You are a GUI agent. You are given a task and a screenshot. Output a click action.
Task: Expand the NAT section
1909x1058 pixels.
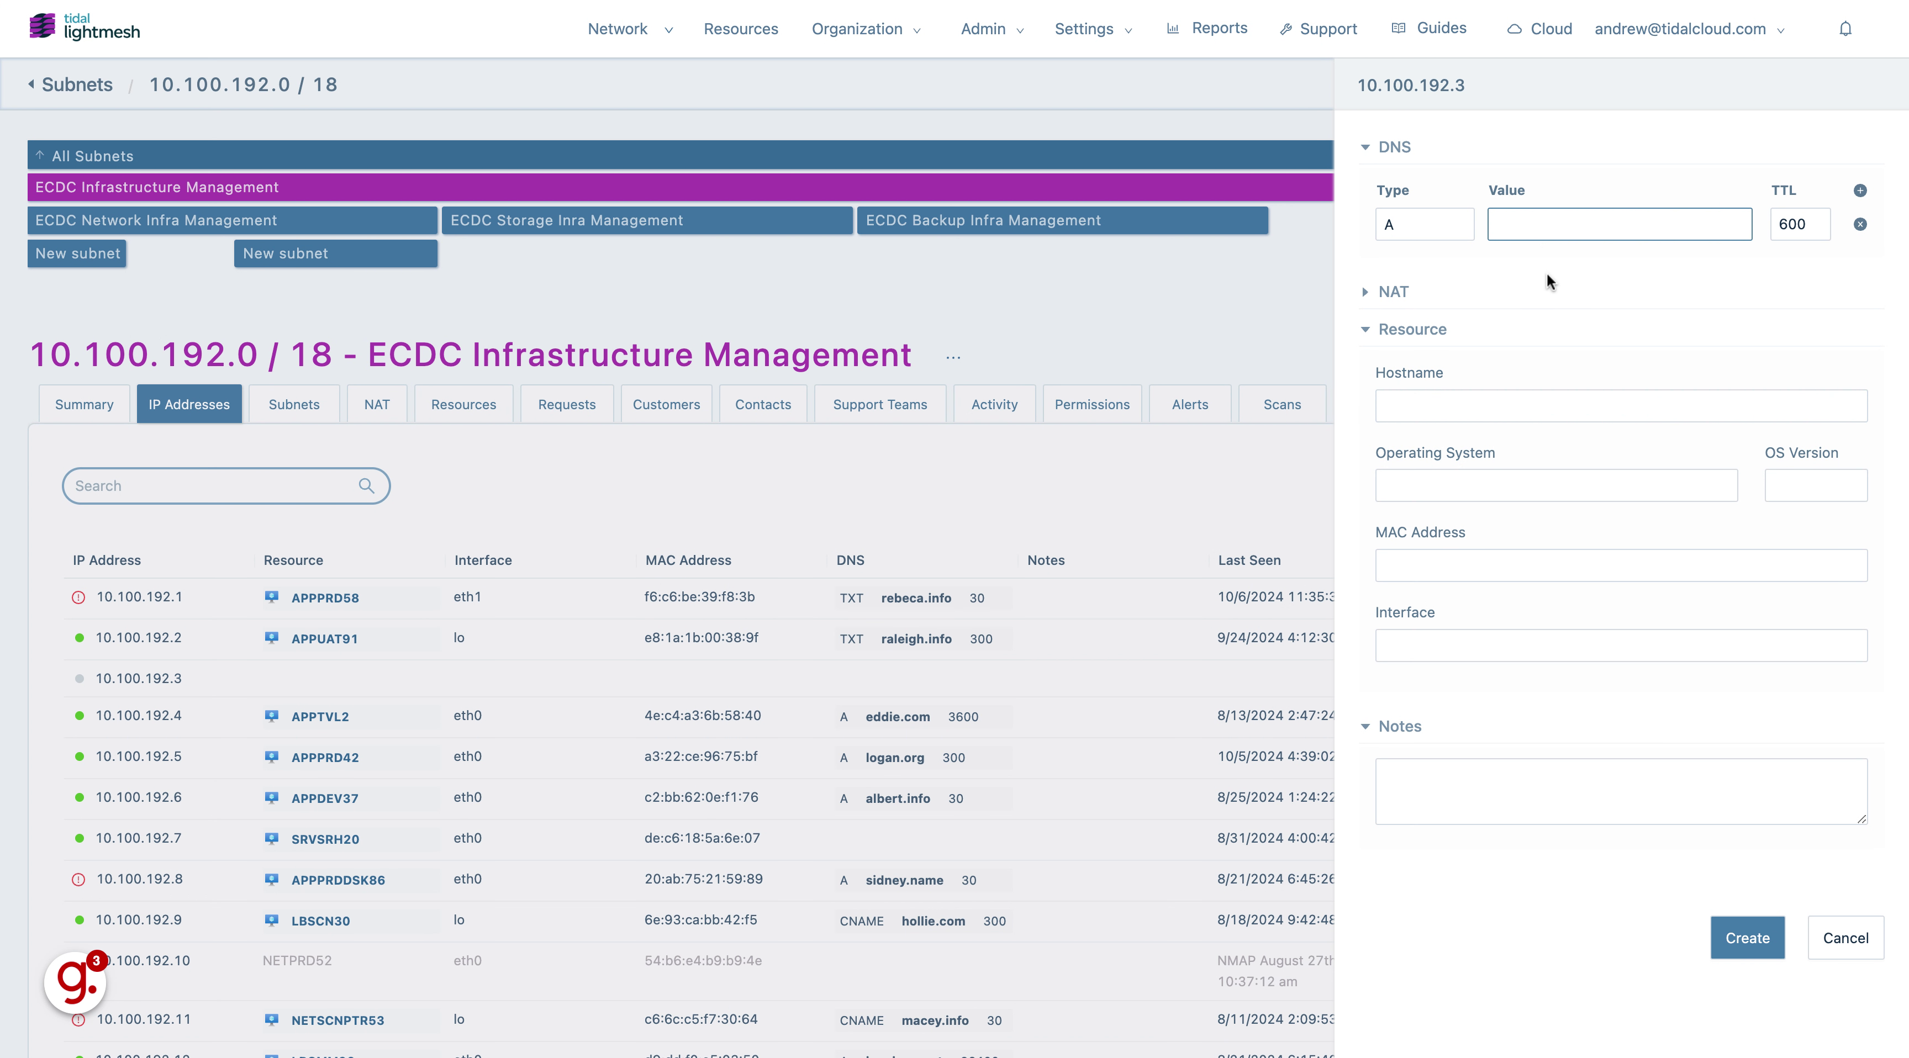coord(1365,292)
